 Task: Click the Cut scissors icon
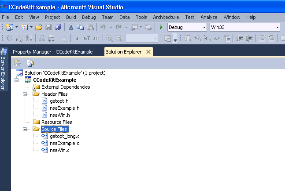(x=70, y=27)
